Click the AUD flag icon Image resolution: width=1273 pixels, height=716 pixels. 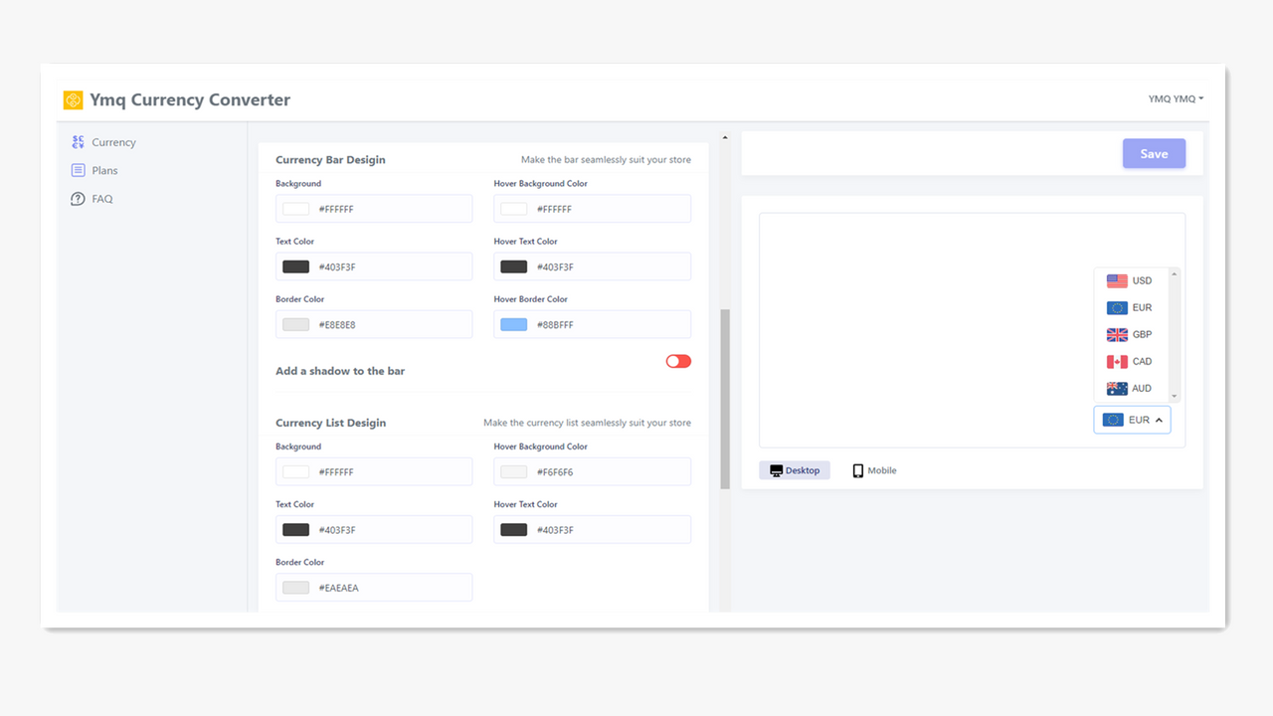tap(1117, 388)
